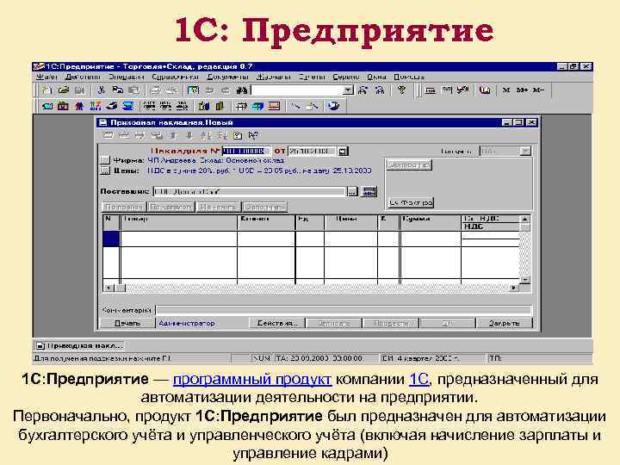Click the blue computer icon in second toolbar
The height and width of the screenshot is (465, 620).
click(128, 106)
